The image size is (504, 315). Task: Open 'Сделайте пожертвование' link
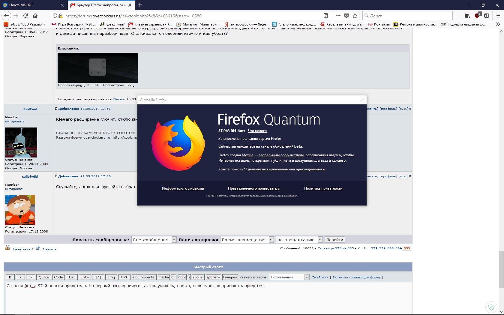tap(267, 169)
